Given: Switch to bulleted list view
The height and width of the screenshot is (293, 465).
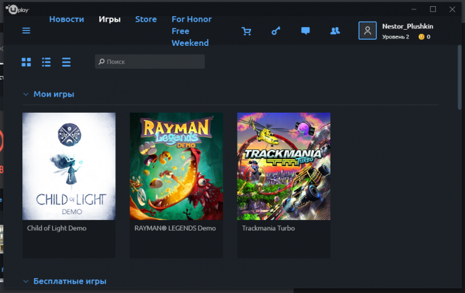Looking at the screenshot, I should tap(46, 62).
